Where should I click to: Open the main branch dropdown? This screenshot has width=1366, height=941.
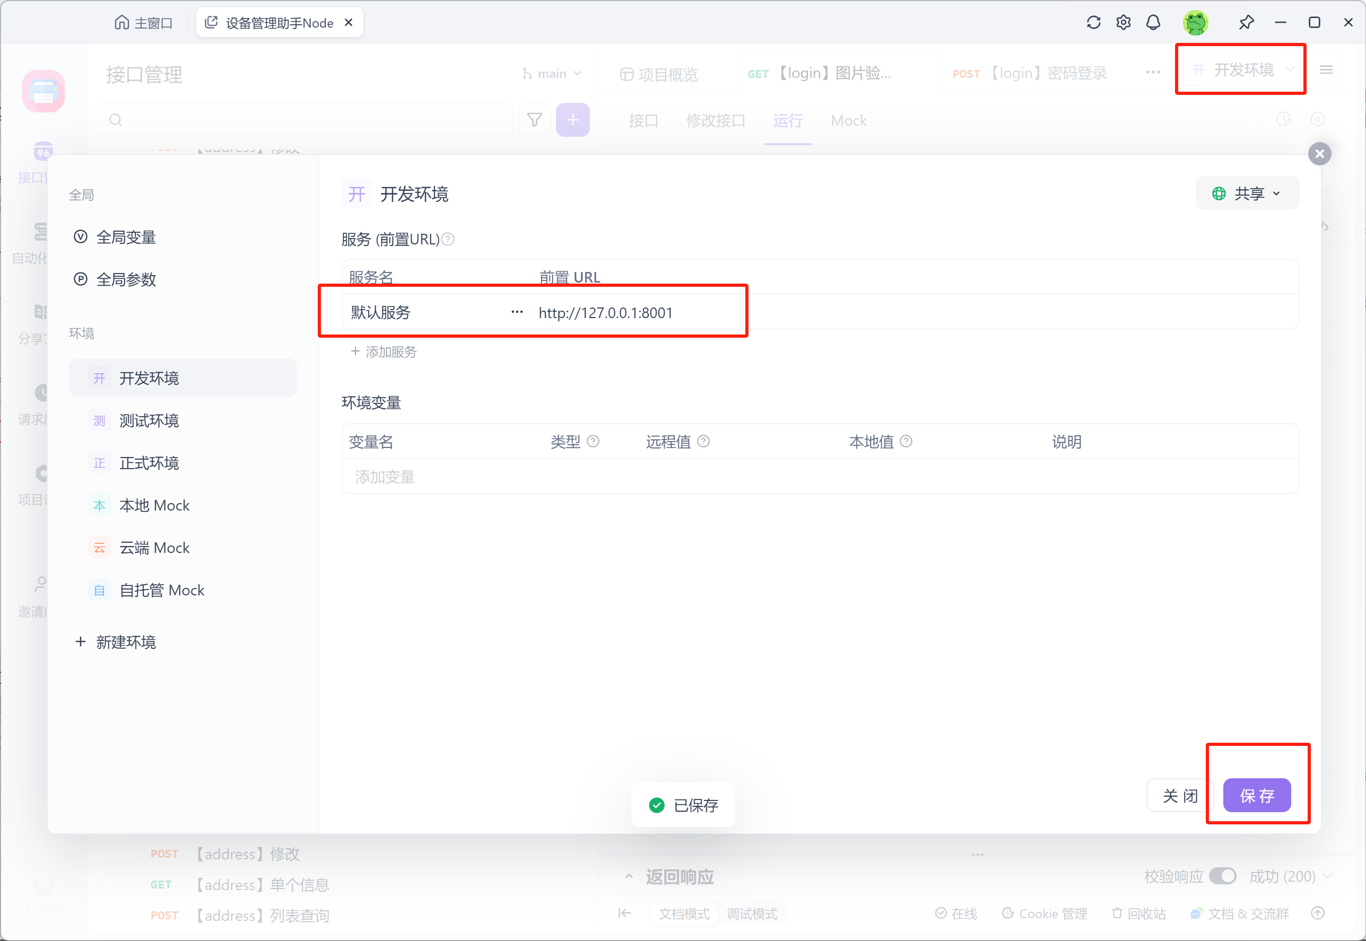(x=552, y=74)
